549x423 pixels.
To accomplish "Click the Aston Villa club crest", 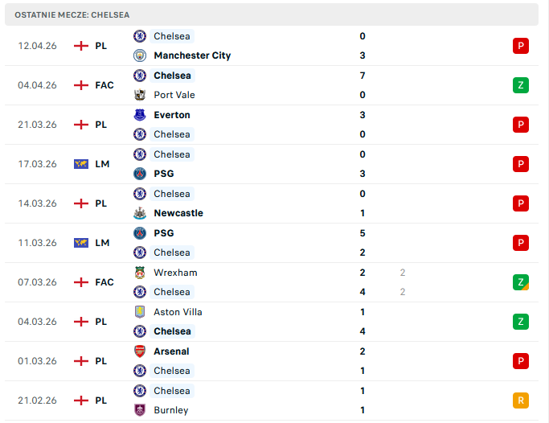I will tap(140, 312).
